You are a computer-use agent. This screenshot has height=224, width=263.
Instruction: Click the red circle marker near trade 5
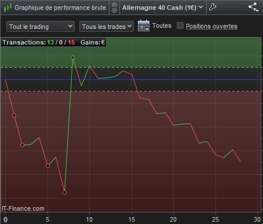[x=48, y=166]
